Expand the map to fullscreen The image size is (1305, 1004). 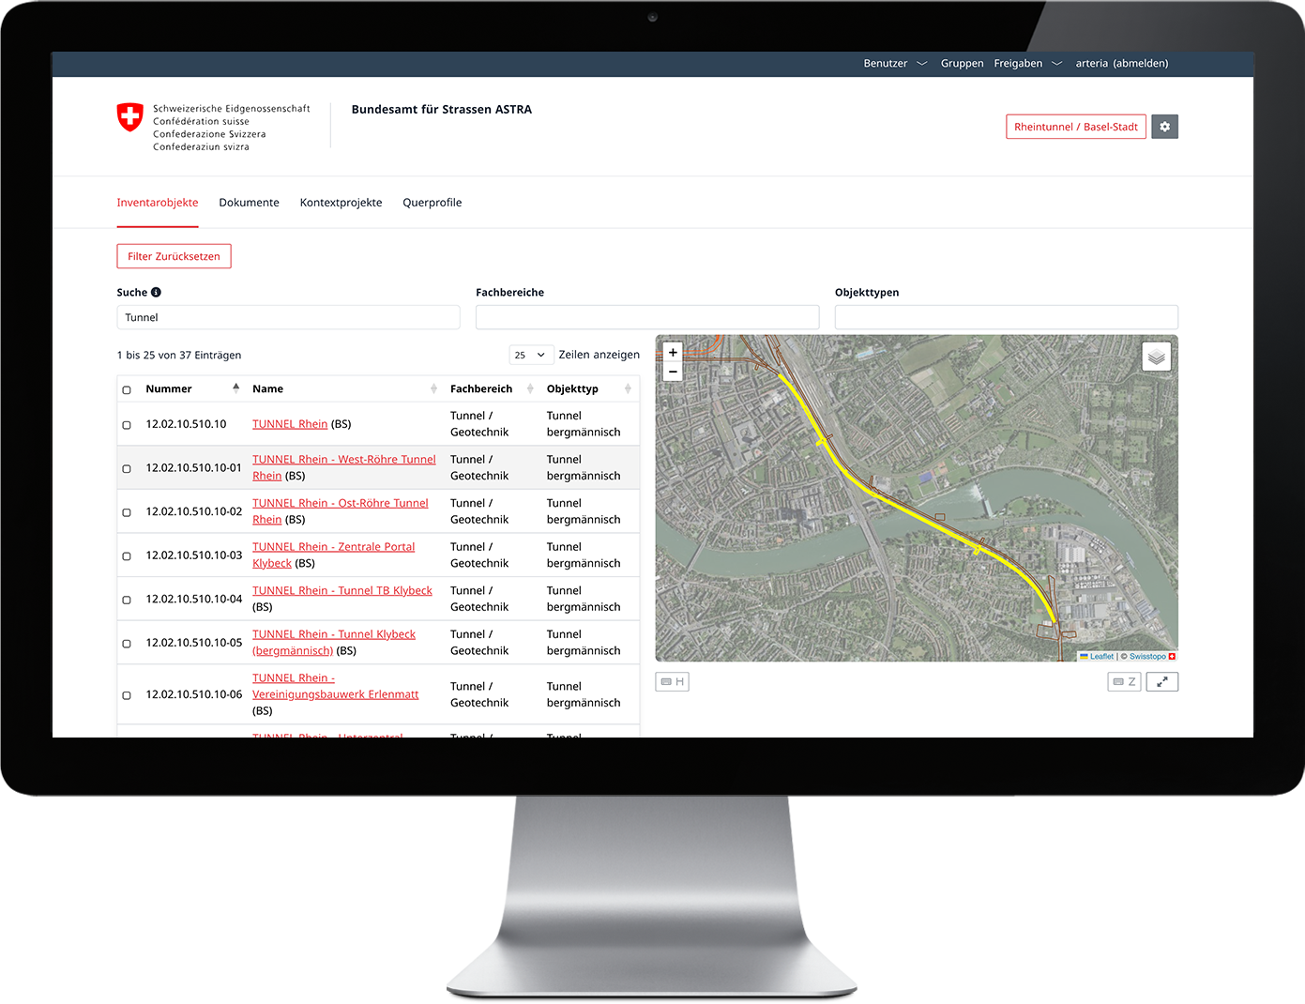[x=1161, y=682]
